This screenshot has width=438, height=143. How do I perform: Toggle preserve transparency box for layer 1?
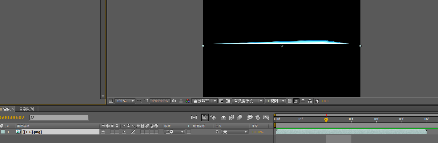(x=189, y=132)
